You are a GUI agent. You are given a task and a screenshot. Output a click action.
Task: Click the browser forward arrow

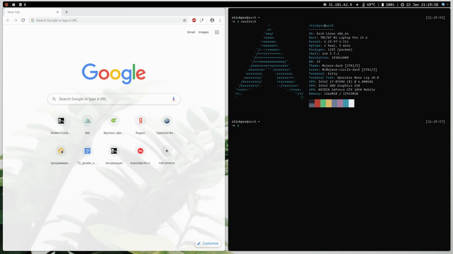coord(16,20)
